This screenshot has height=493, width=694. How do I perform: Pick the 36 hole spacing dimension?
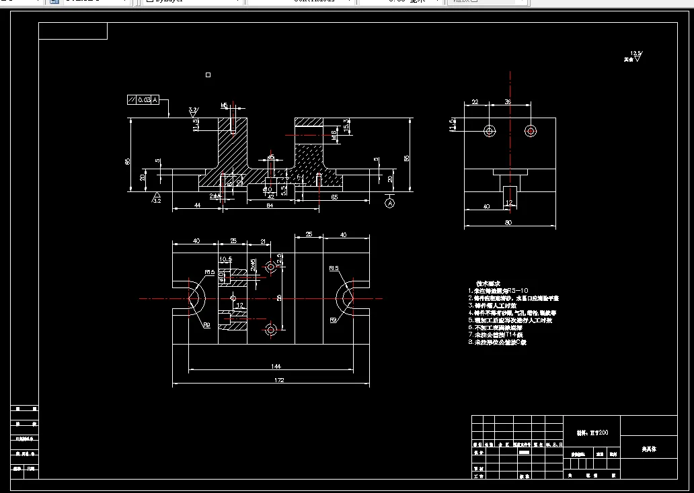tap(508, 101)
